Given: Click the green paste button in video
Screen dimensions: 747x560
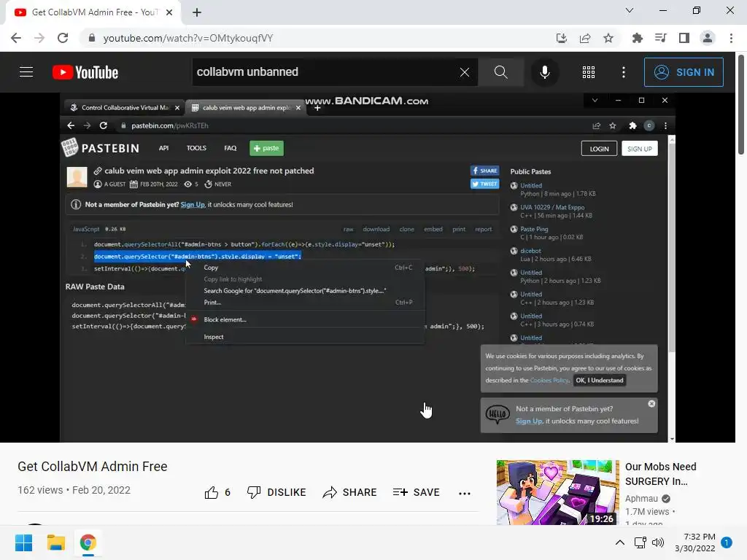Looking at the screenshot, I should [266, 148].
